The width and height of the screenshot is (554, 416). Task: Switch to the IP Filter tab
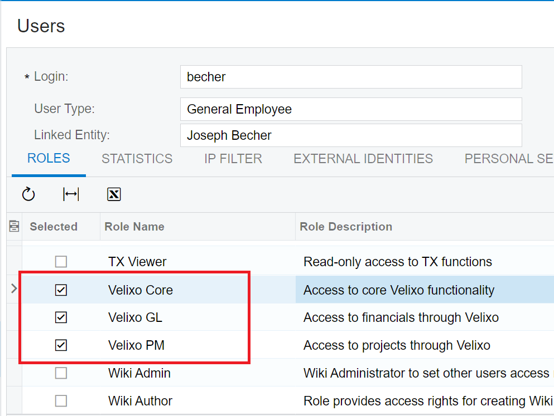233,159
